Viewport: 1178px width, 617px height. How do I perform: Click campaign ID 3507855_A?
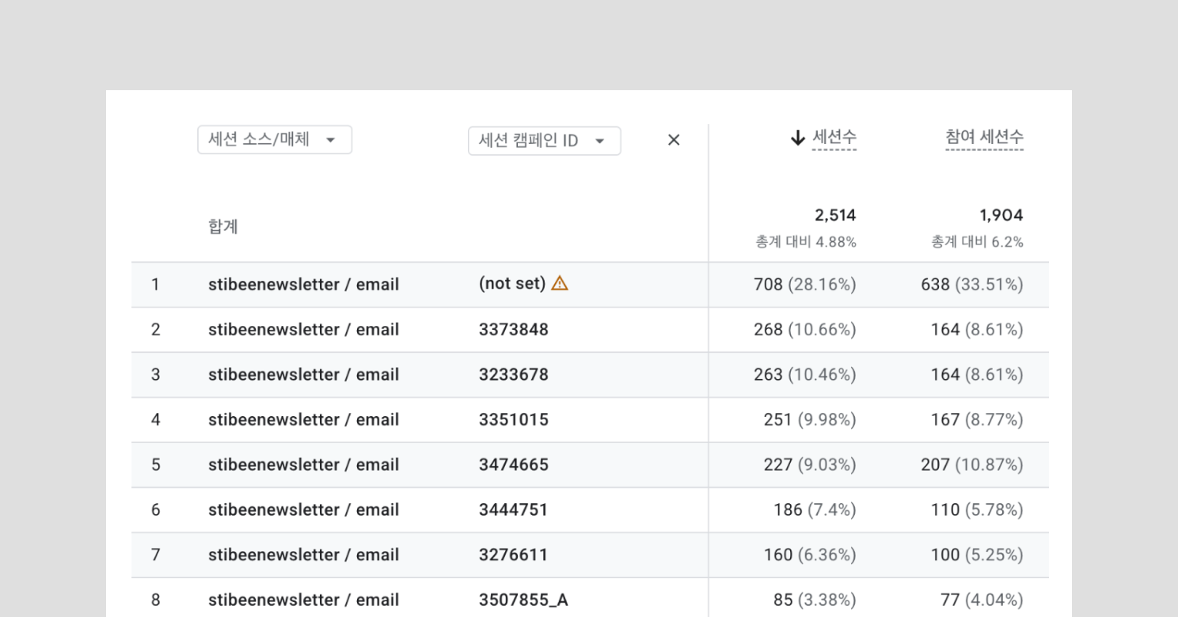tap(523, 600)
